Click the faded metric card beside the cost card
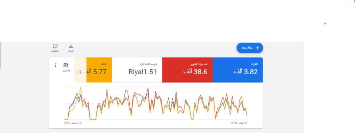The height and width of the screenshot is (133, 355). (x=80, y=70)
